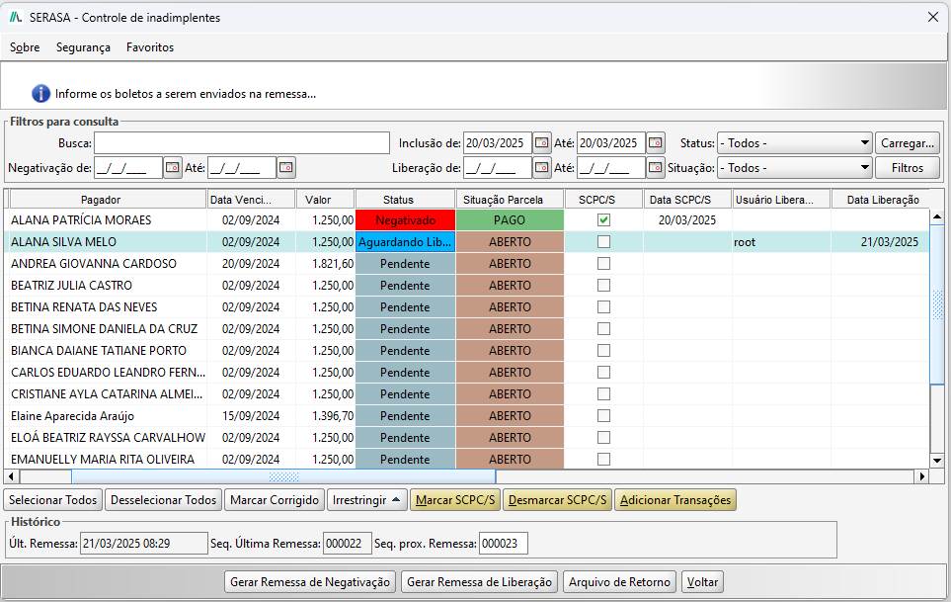Click the root user cell
Screen dimensions: 951x602
tap(781, 242)
